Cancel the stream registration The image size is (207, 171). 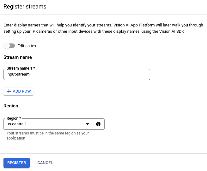click(45, 163)
